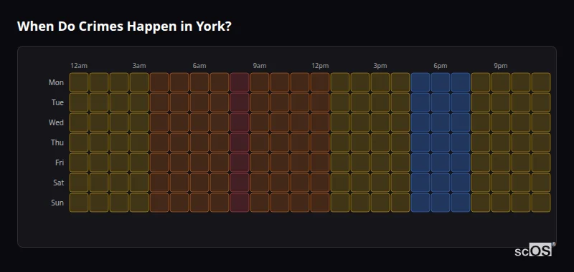Select the Saturday 9pm heatmap cell

(500, 183)
